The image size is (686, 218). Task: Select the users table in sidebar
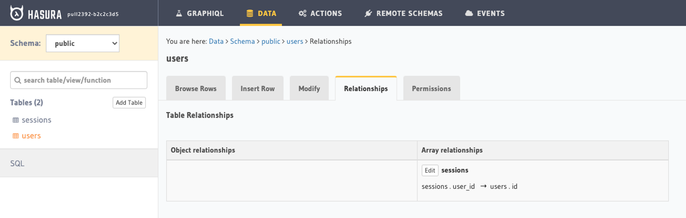click(31, 136)
